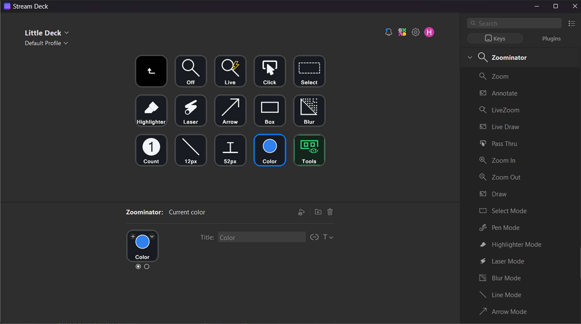Viewport: 581px width, 324px height.
Task: Collapse the Zoominator plugin group
Action: (470, 58)
